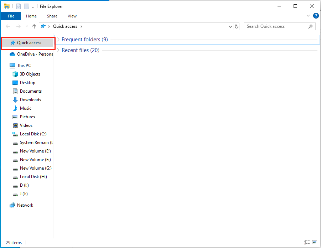Image resolution: width=321 pixels, height=248 pixels.
Task: Open the Recent locations dropdown arrow
Action: tap(27, 26)
